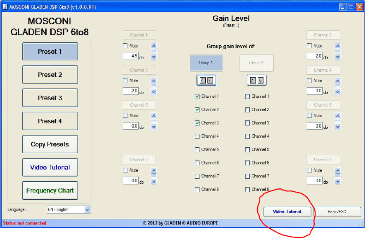This screenshot has height=240, width=365.
Task: Increase Group 1 gain with up-ramp icon
Action: point(203,81)
